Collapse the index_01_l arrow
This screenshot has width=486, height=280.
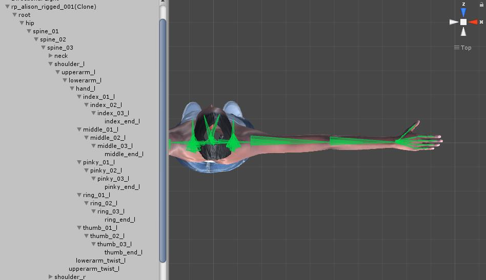tap(79, 97)
